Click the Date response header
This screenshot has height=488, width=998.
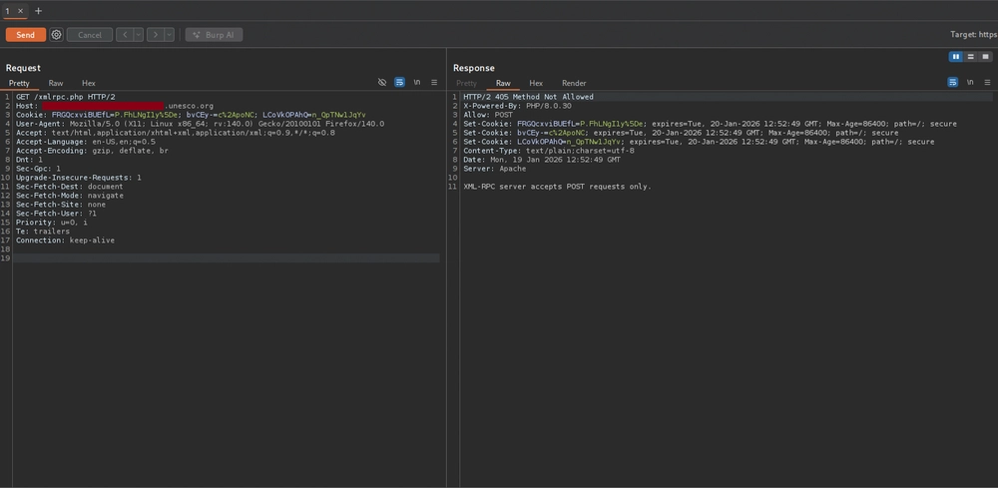(x=542, y=160)
